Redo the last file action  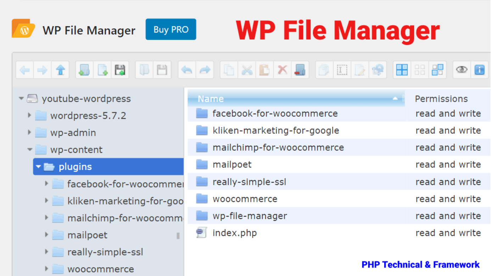[x=205, y=70]
